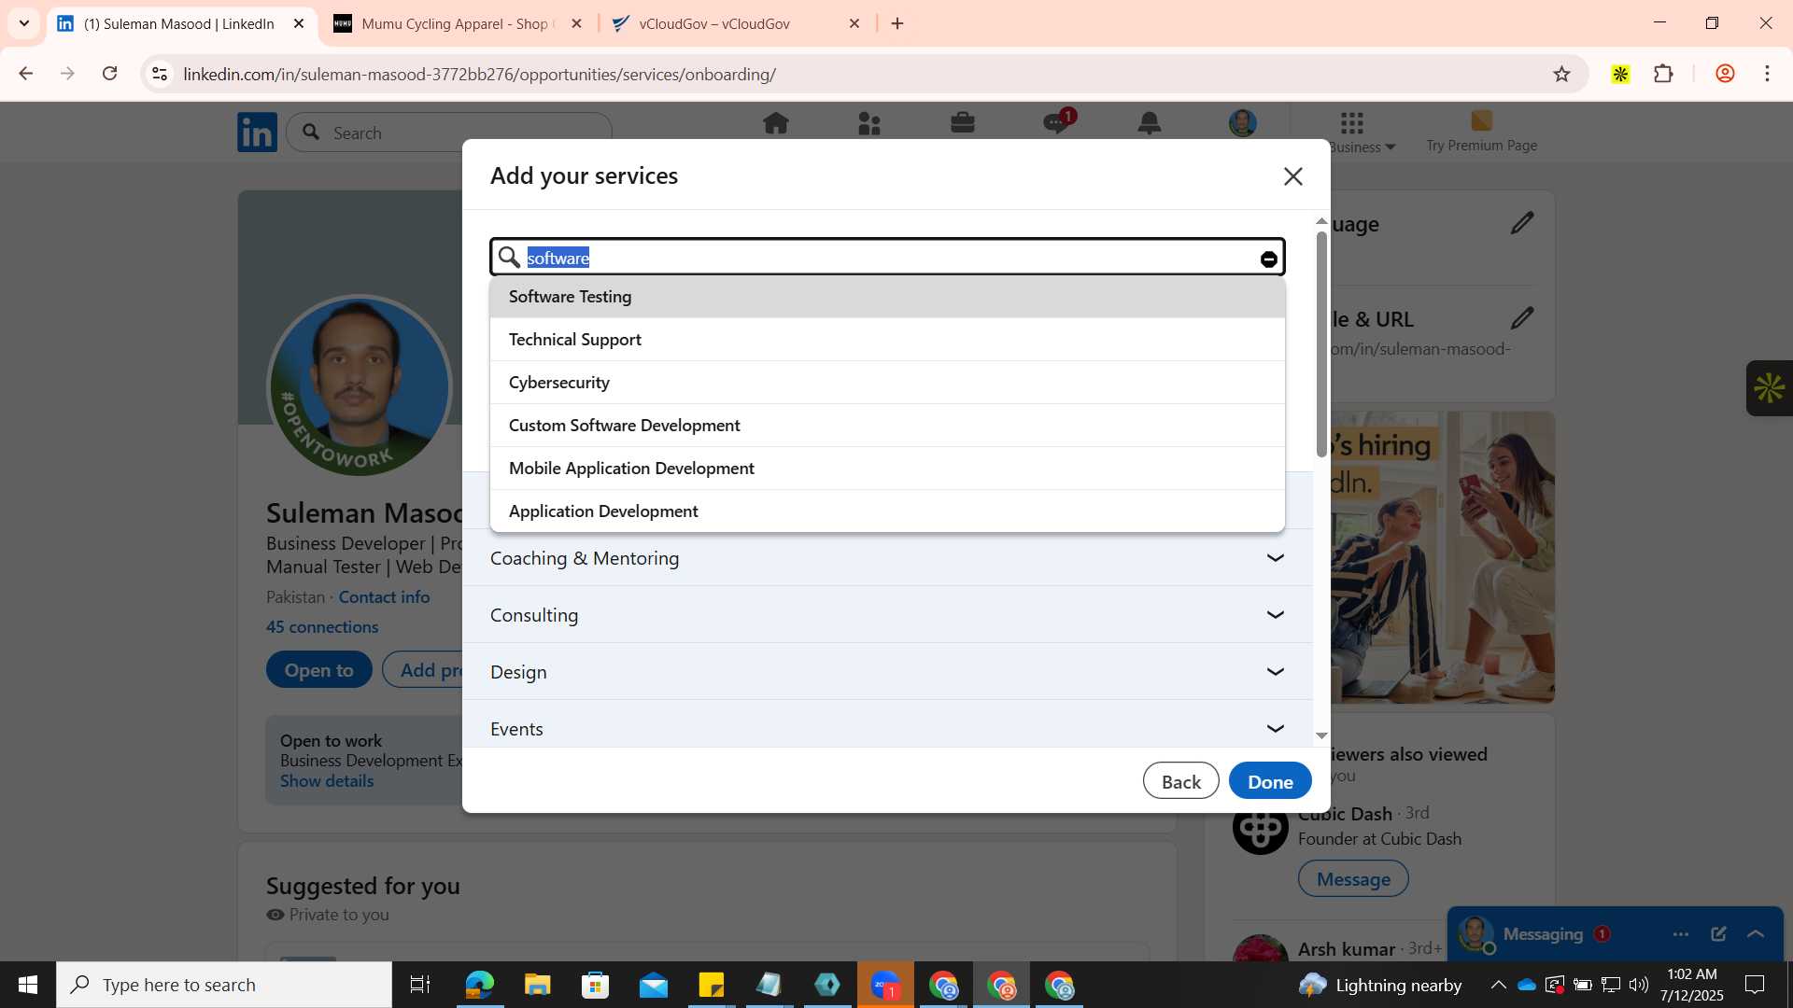Close the LinkedIn browser tab
1793x1008 pixels.
pyautogui.click(x=299, y=23)
